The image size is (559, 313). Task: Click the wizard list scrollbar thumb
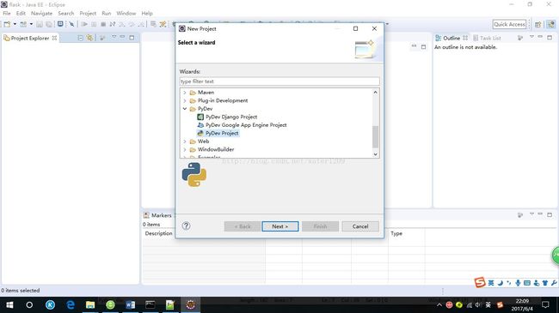click(x=375, y=136)
